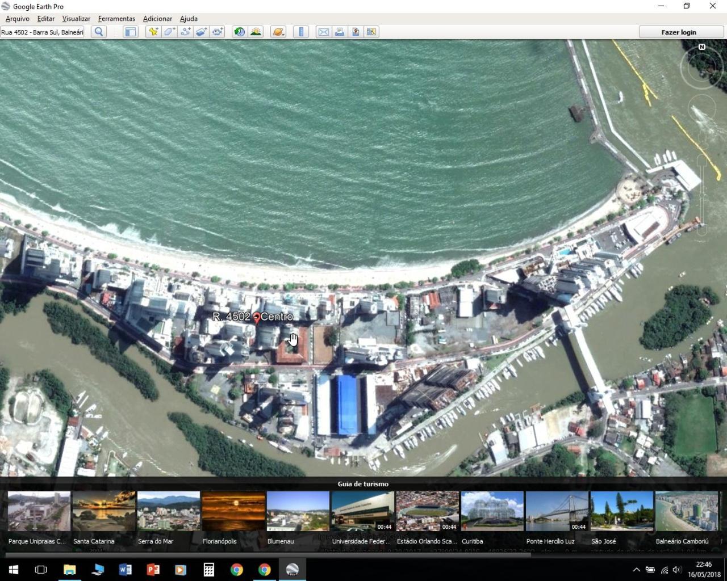Choose the add image overlay tool
This screenshot has width=727, height=581.
pos(201,32)
